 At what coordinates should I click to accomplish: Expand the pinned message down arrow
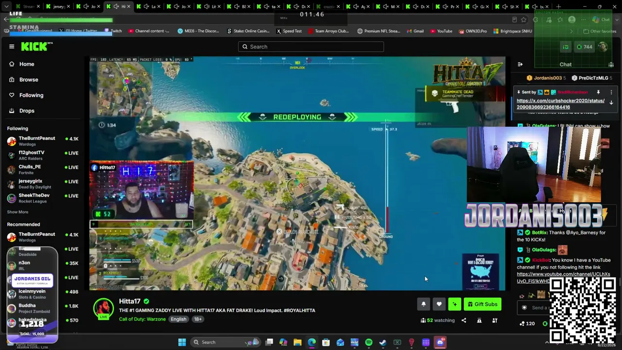click(x=611, y=103)
